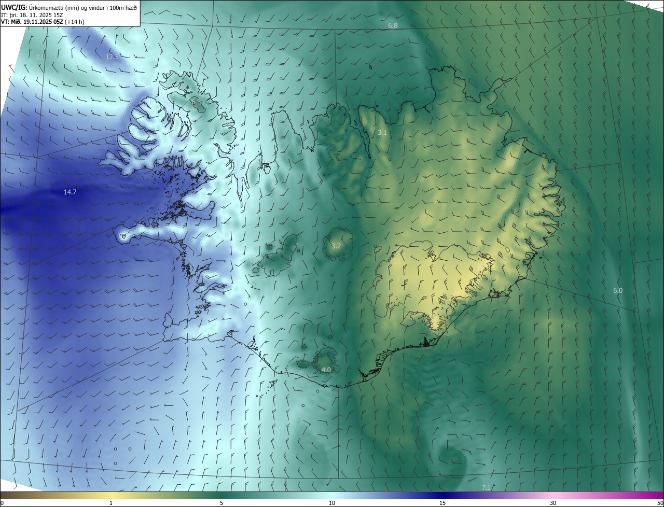The height and width of the screenshot is (507, 664).
Task: Click the 50 tick label on the color scale
Action: click(659, 503)
